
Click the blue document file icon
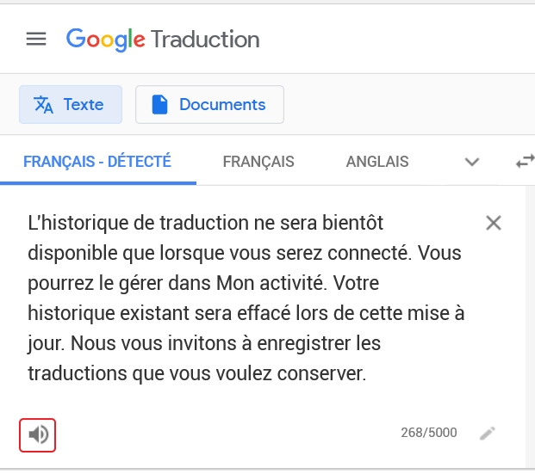click(159, 105)
